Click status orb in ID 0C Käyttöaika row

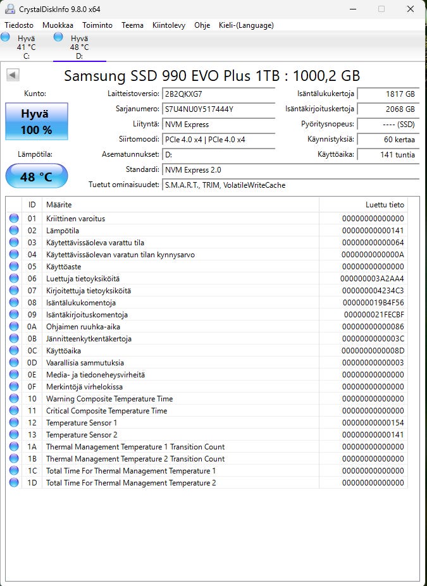point(14,350)
